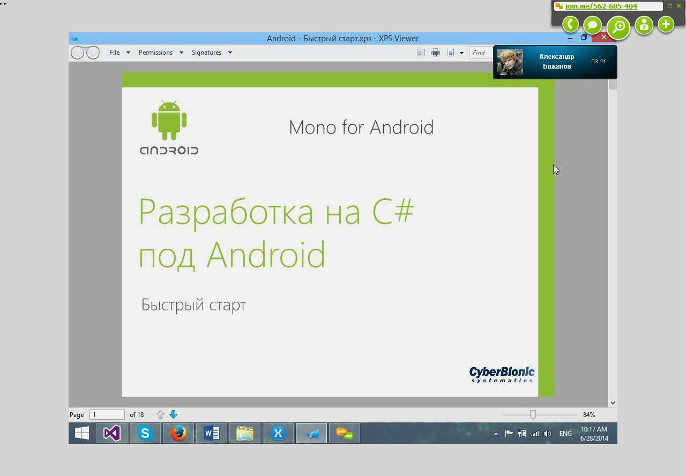Open the Permissions menu
686x476 pixels.
click(x=155, y=53)
